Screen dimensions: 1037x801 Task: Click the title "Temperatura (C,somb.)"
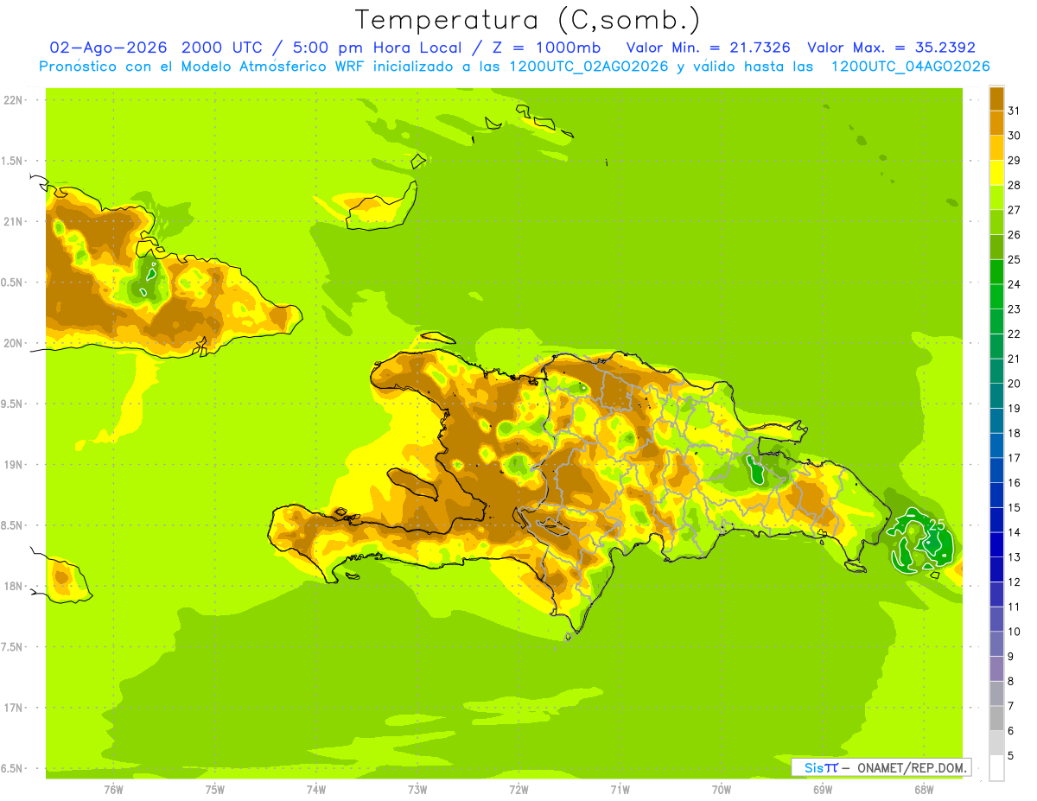point(527,19)
